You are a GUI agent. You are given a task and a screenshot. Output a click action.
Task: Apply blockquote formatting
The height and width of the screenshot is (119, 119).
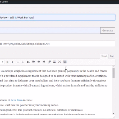(x=28, y=62)
